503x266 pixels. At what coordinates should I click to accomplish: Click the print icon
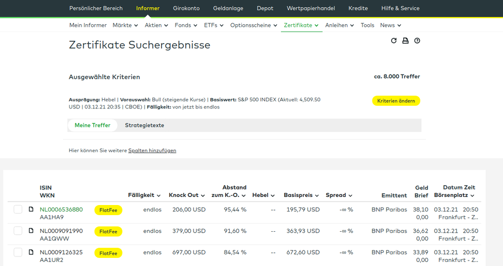[x=405, y=41]
